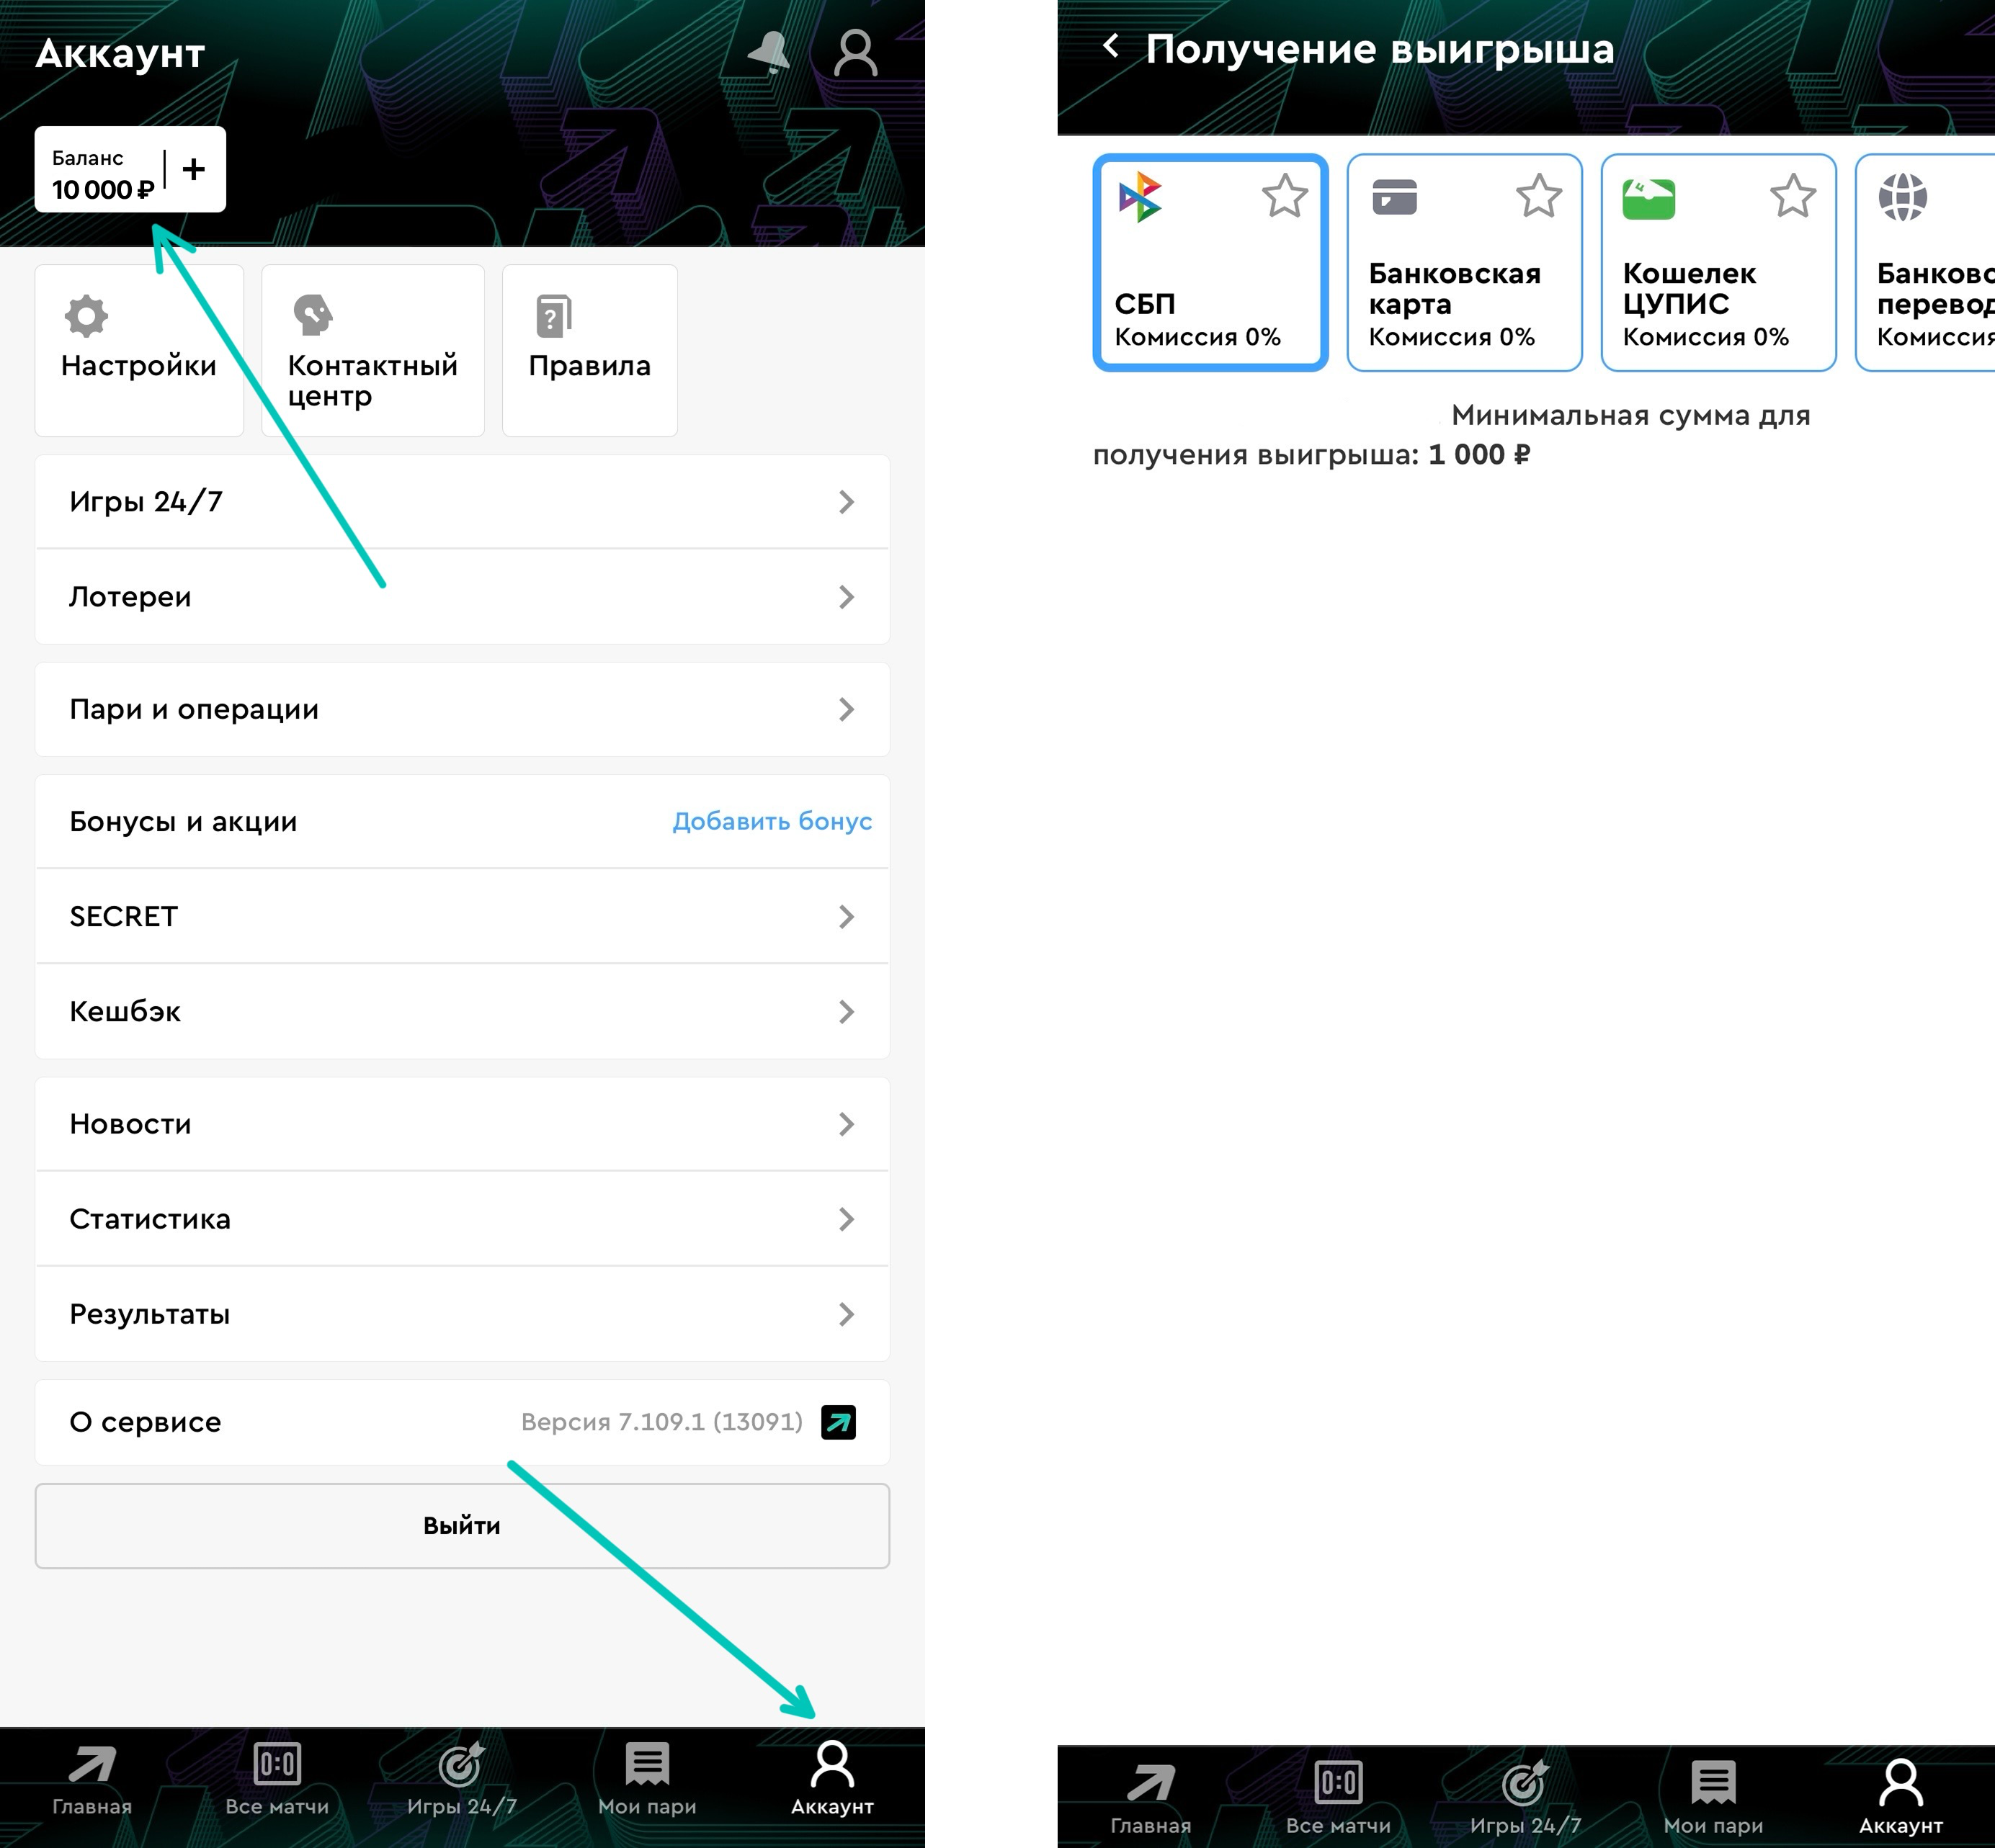Go to the Все матчи tab in the right bottom bar
Viewport: 1995px width, 1848px height.
pyautogui.click(x=1338, y=1800)
